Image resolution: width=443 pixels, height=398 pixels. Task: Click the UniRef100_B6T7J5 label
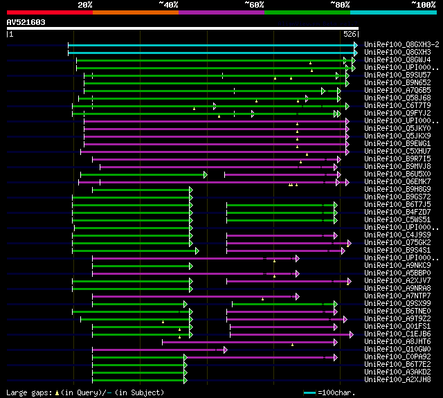397,205
